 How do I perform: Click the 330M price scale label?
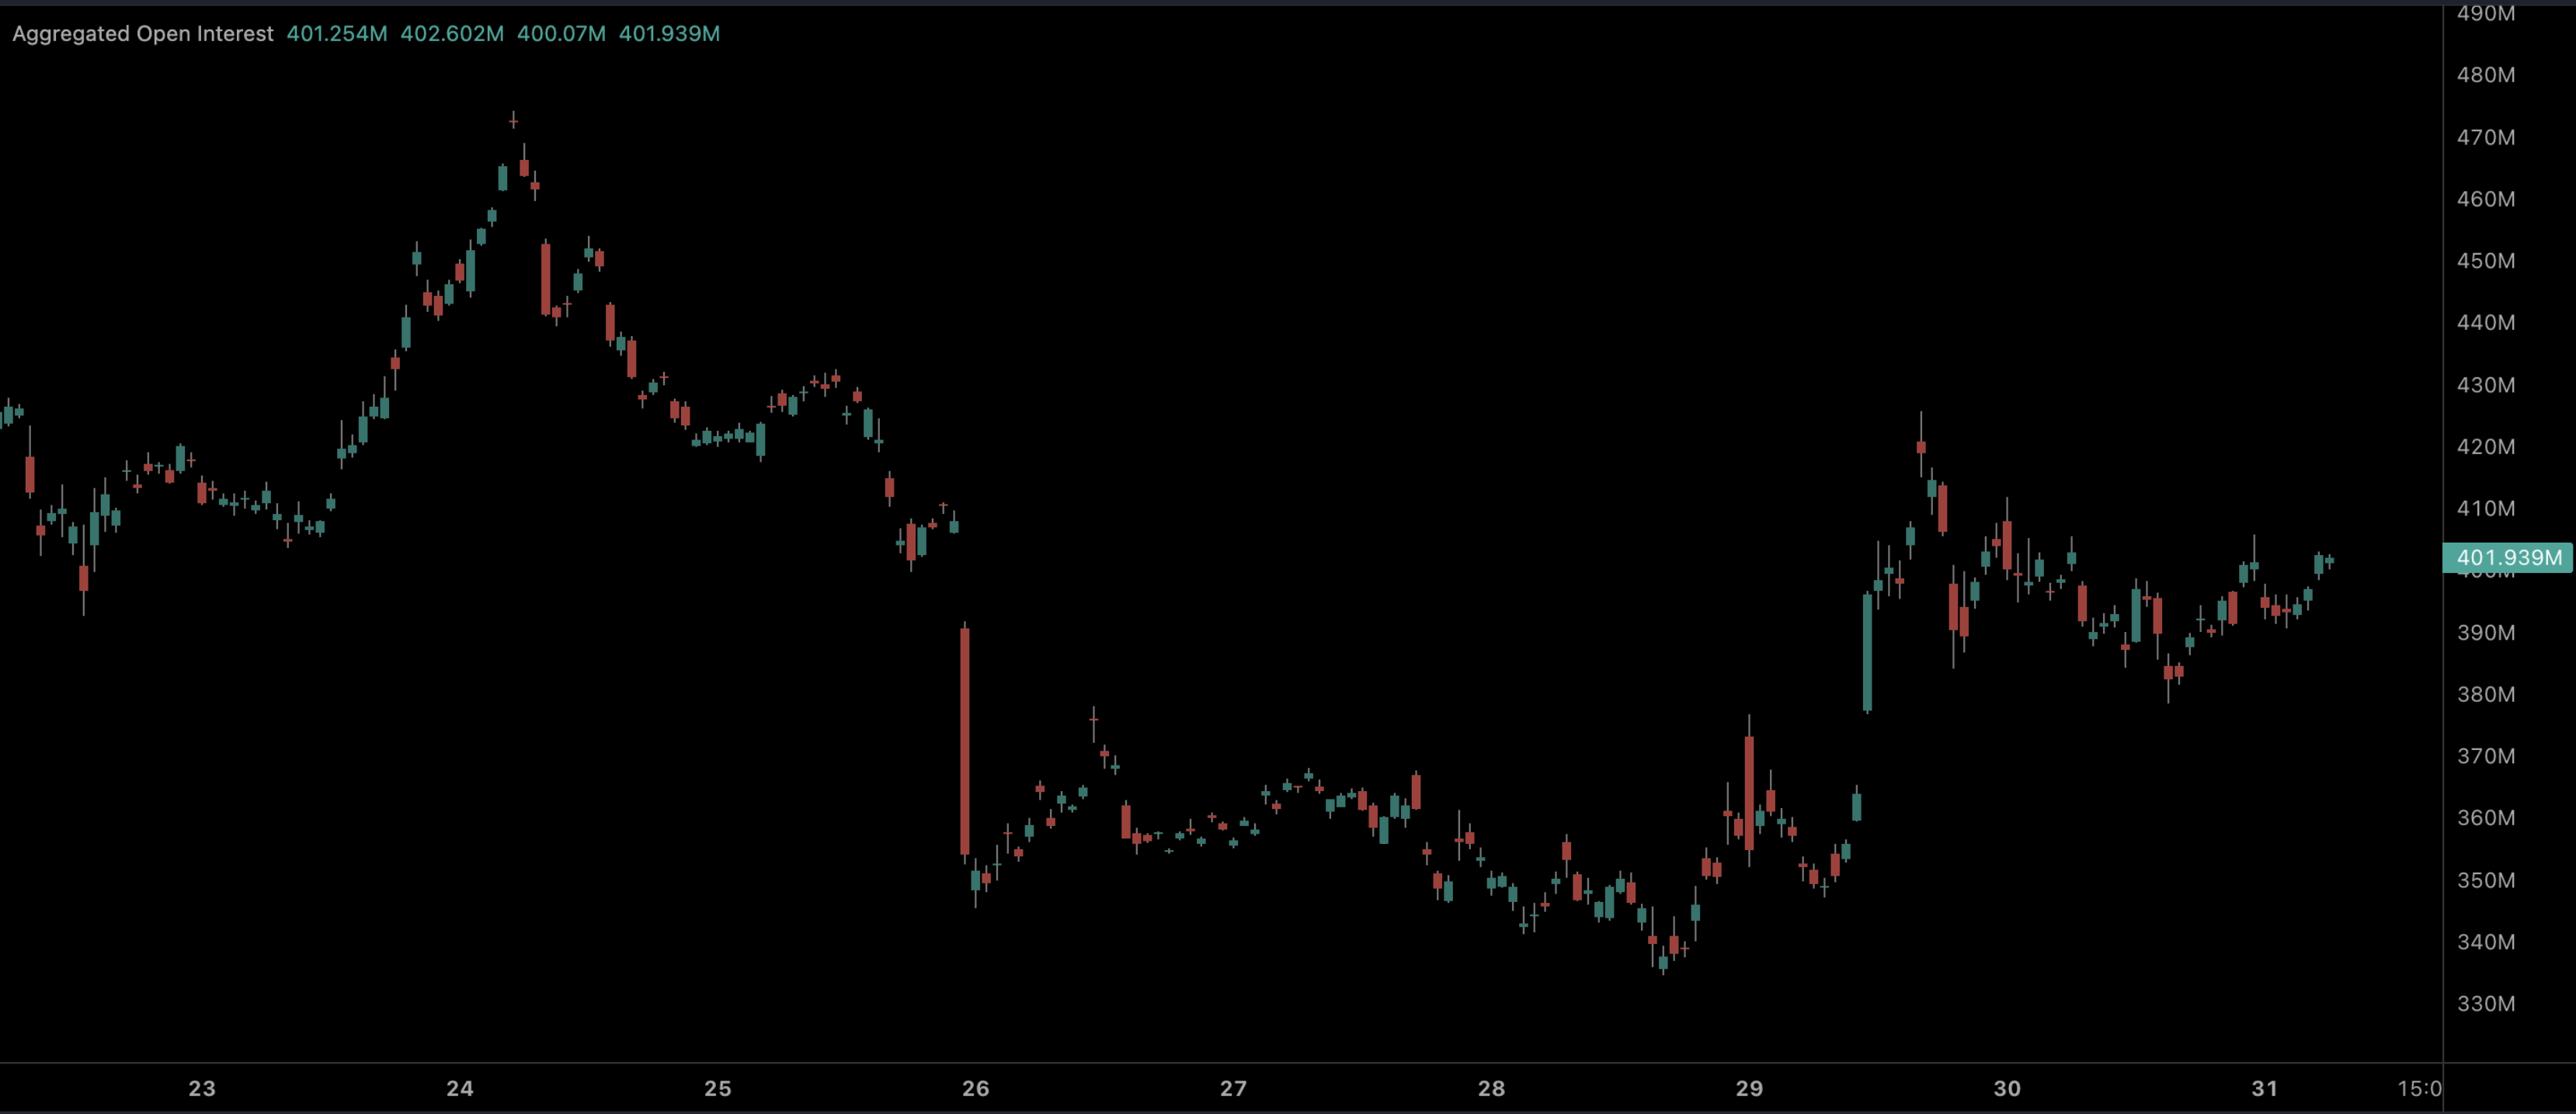tap(2485, 1003)
